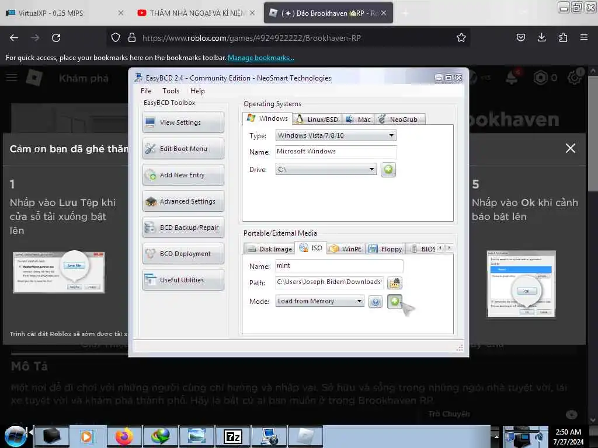Switch to the WinPE tab
This screenshot has width=598, height=448.
pyautogui.click(x=346, y=249)
